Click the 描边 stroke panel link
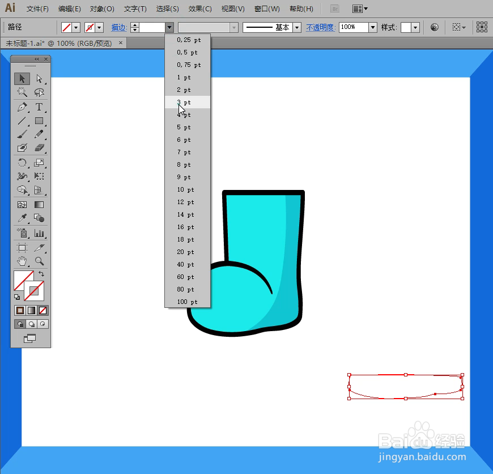The height and width of the screenshot is (474, 493). [x=119, y=28]
